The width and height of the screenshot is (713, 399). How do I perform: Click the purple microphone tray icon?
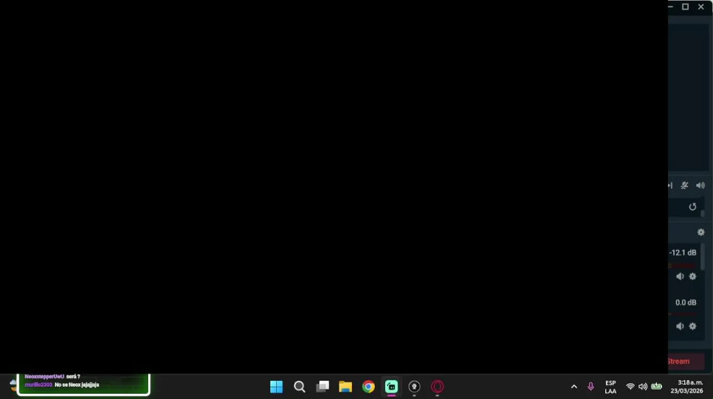point(591,387)
